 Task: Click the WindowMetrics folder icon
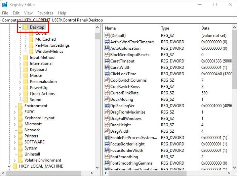point(31,51)
